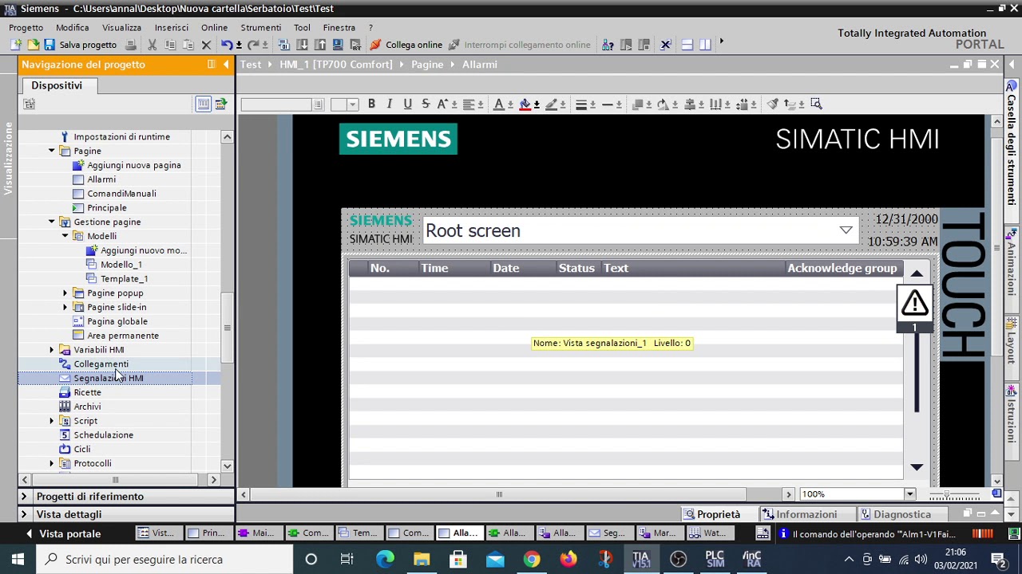Toggle strikethrough text formatting
1022x574 pixels.
426,104
